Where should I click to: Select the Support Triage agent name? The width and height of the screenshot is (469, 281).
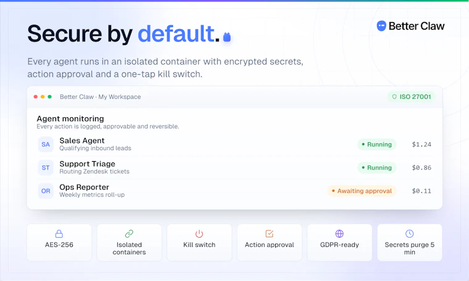[88, 164]
